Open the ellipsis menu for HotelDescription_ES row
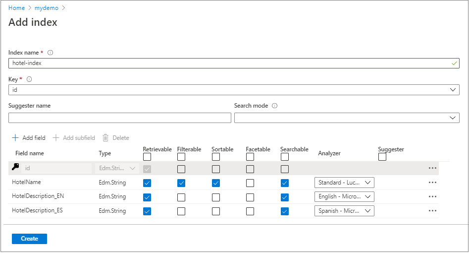The height and width of the screenshot is (253, 469). pyautogui.click(x=432, y=211)
